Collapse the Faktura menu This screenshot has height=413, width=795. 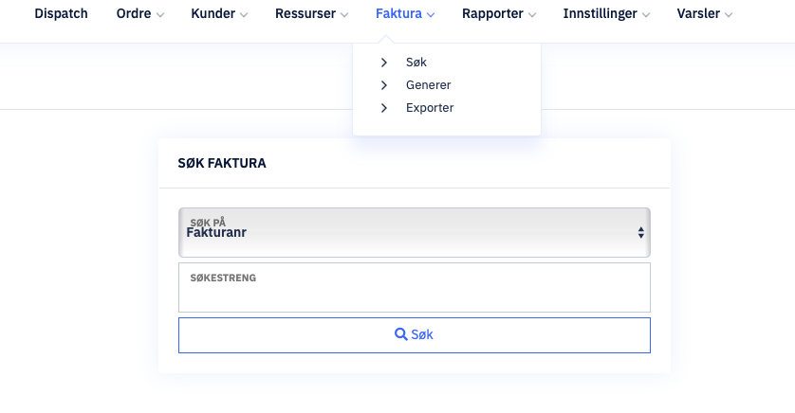click(404, 13)
